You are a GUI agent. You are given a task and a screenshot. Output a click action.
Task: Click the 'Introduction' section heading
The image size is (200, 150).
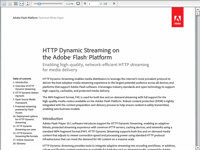pos(53,119)
